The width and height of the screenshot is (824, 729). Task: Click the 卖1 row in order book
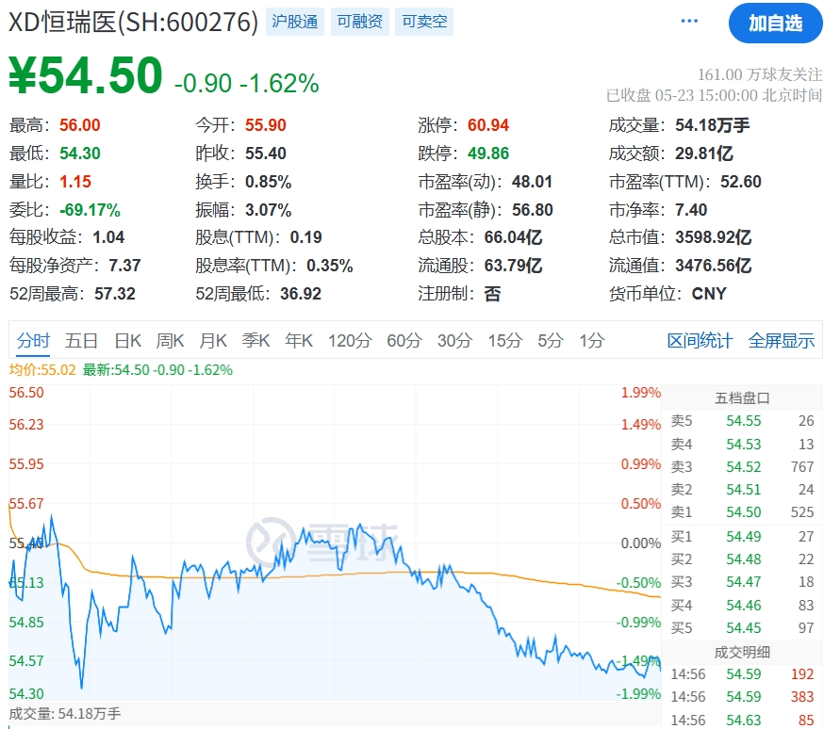coord(742,512)
